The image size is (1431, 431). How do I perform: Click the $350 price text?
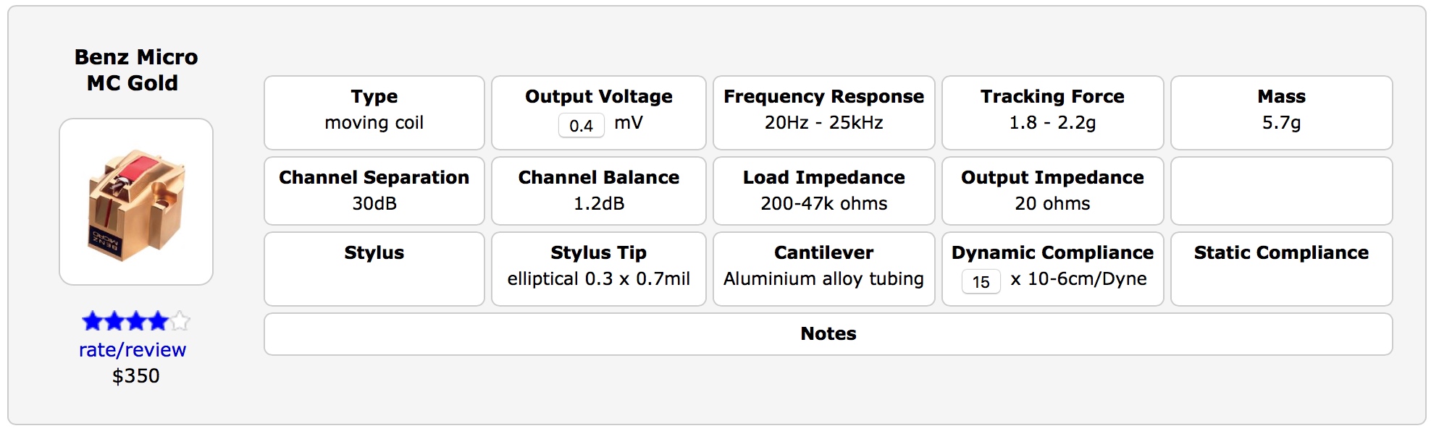135,376
